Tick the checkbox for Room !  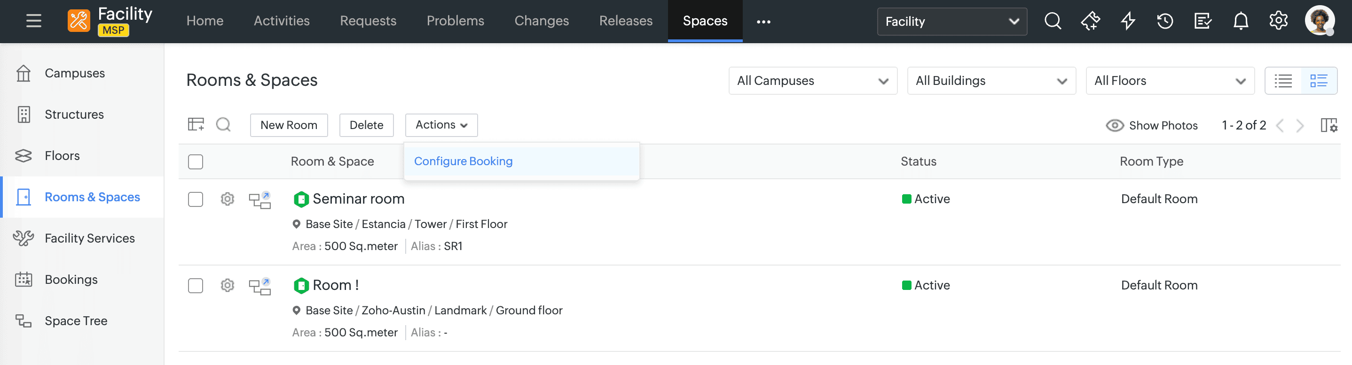(x=196, y=286)
